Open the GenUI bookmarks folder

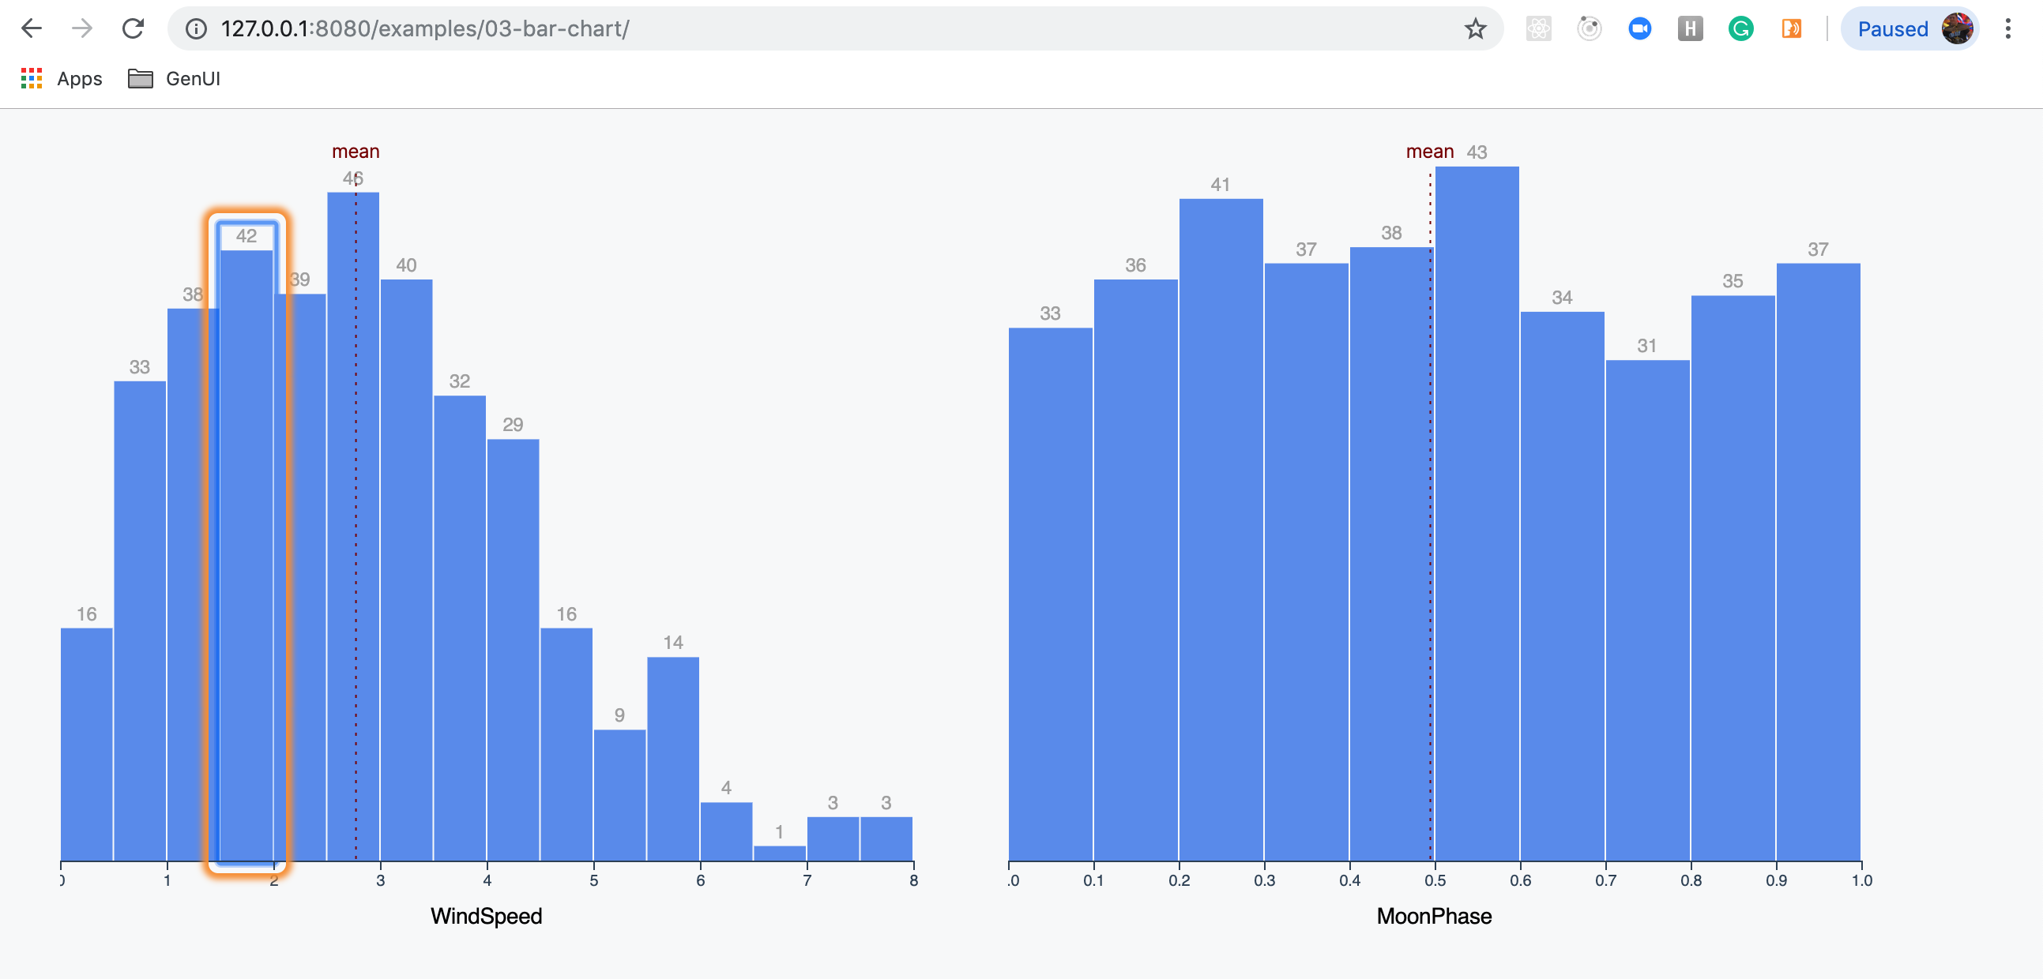click(x=175, y=78)
